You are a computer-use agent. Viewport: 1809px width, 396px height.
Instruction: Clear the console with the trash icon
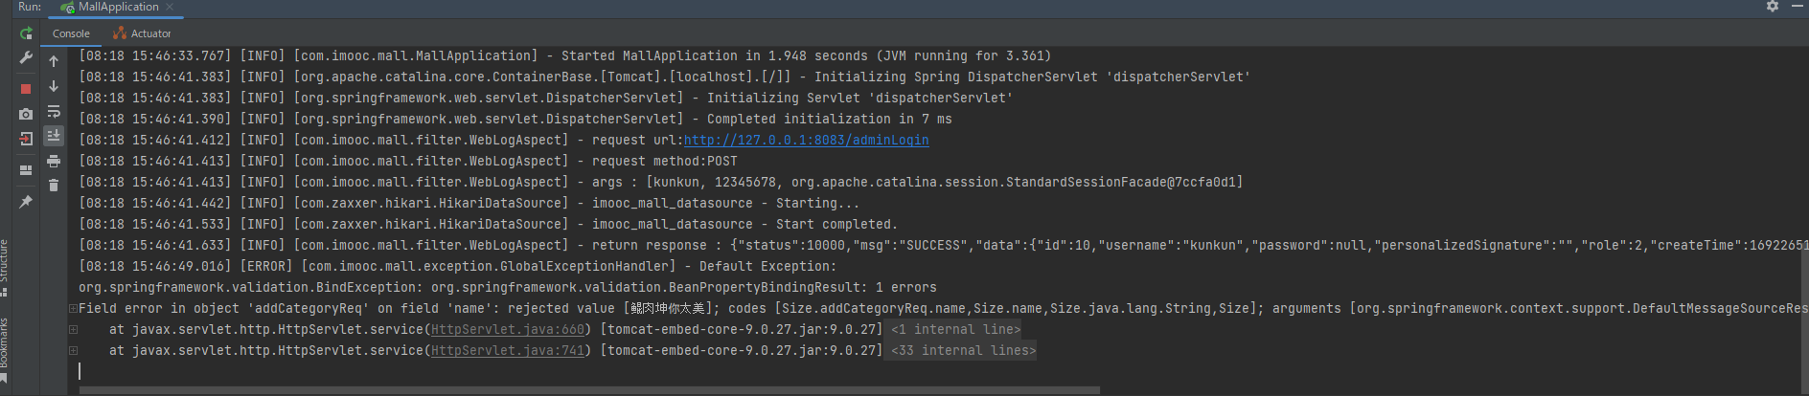(x=54, y=186)
